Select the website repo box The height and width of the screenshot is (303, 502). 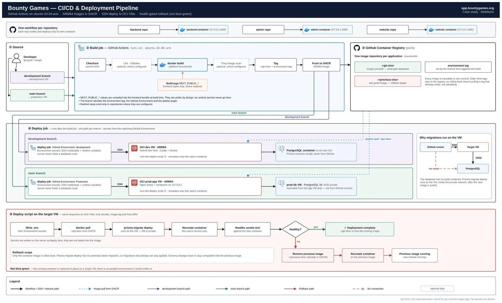click(387, 30)
